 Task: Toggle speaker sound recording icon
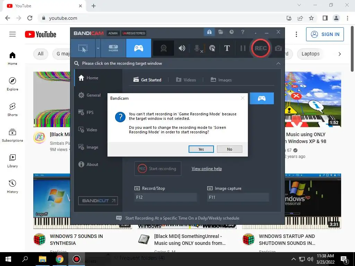pyautogui.click(x=182, y=48)
